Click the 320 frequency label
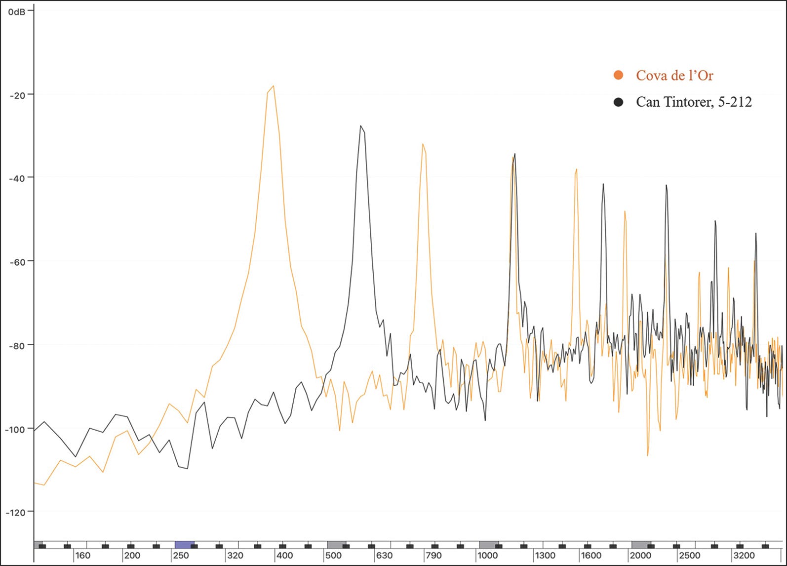Screen dimensions: 787x566 [235, 556]
